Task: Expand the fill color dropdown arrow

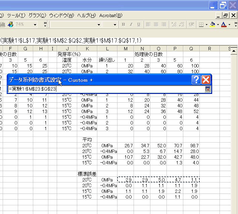Action: [x=218, y=24]
